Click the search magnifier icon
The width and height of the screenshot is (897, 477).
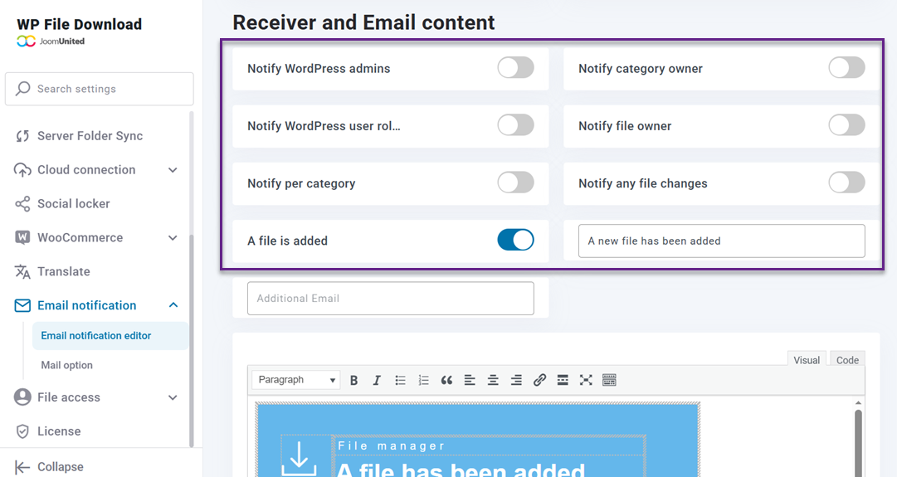tap(23, 88)
